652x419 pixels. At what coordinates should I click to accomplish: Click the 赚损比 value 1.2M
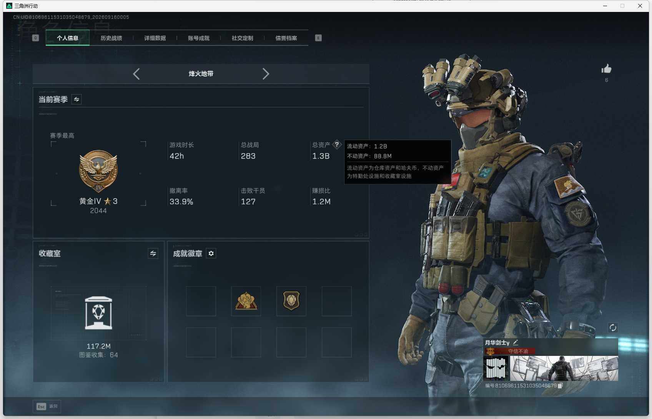pyautogui.click(x=321, y=202)
